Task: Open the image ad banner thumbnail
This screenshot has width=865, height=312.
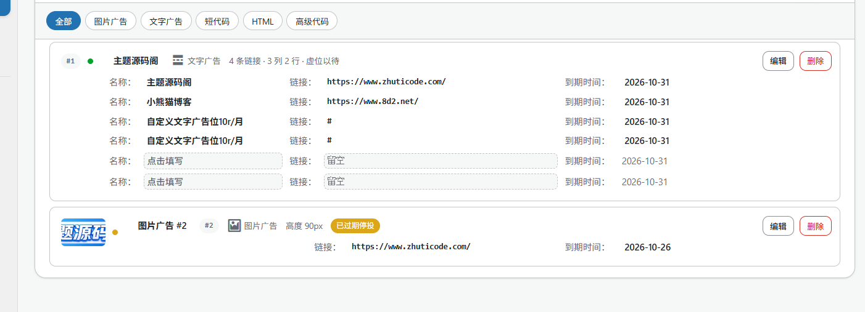Action: pyautogui.click(x=83, y=232)
